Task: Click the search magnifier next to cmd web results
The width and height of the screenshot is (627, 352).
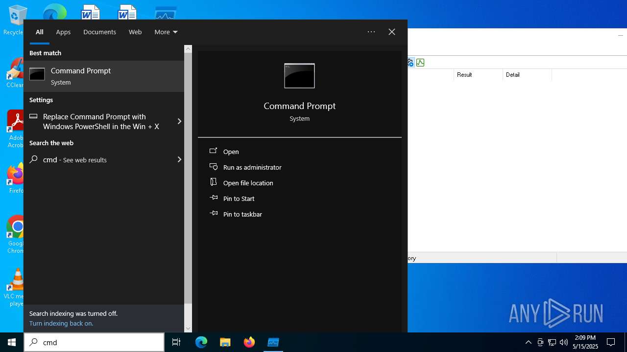Action: (x=34, y=159)
